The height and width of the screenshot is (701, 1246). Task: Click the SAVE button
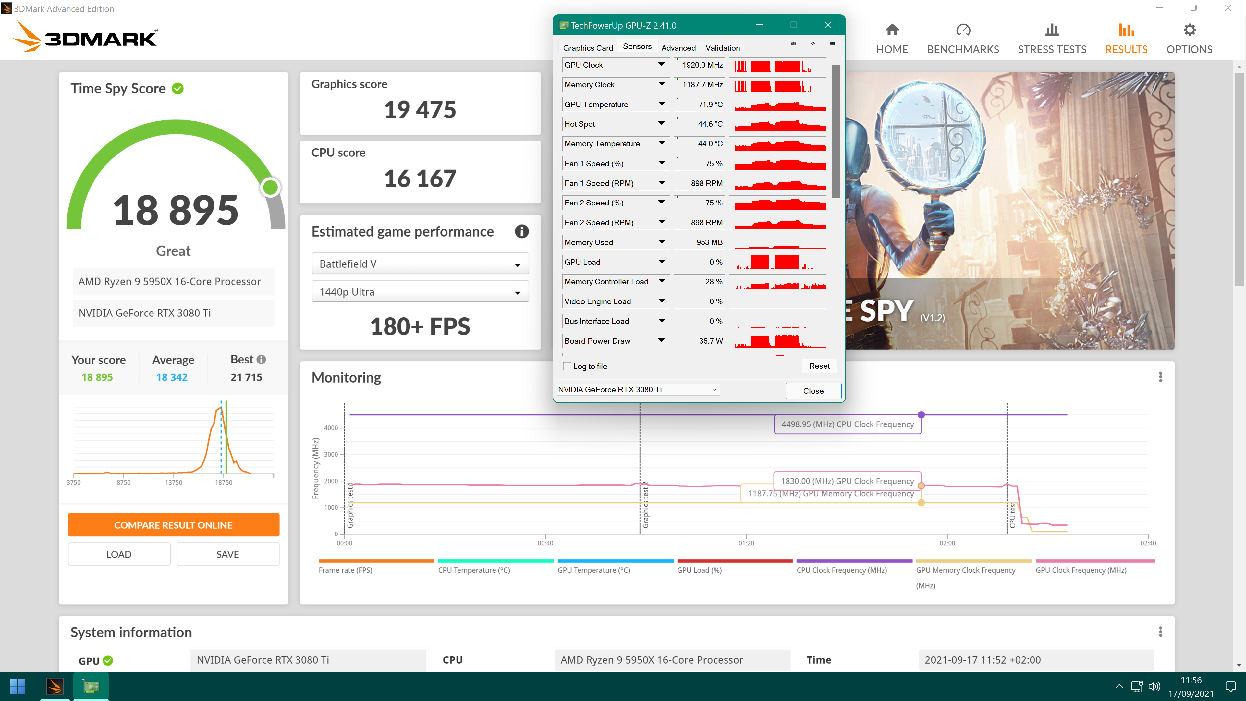[x=228, y=554]
